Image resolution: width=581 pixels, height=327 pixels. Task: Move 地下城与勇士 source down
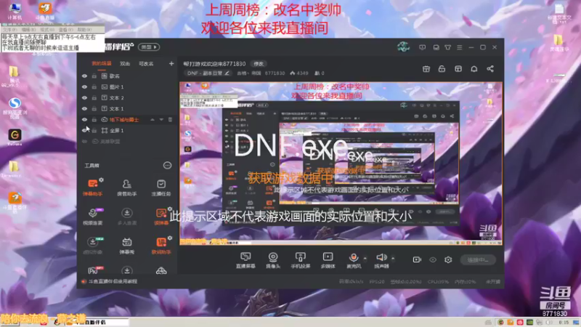click(161, 120)
